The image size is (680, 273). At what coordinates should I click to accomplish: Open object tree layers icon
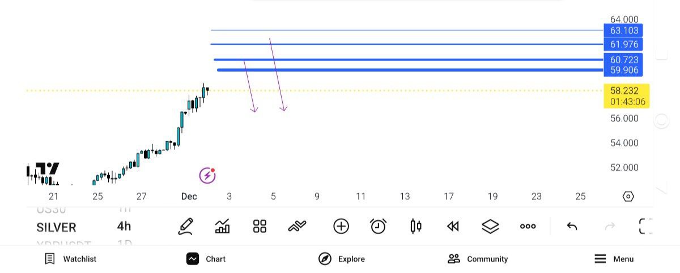tap(490, 227)
